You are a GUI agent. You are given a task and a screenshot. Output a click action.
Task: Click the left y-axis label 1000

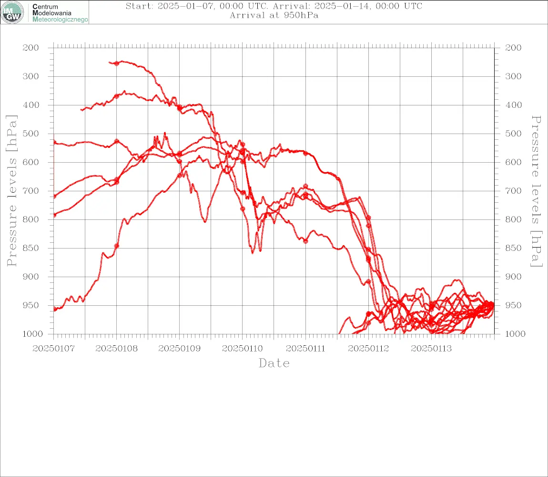pos(33,334)
